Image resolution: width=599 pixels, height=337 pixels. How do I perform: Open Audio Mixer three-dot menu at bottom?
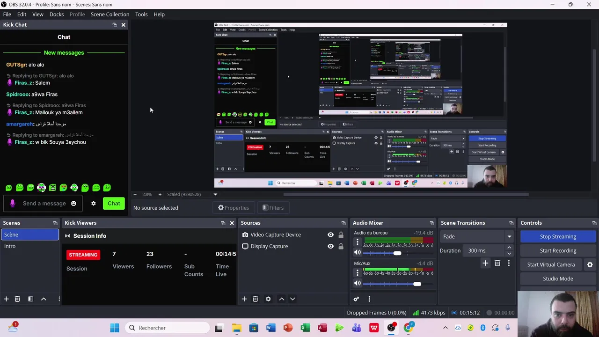pyautogui.click(x=369, y=299)
